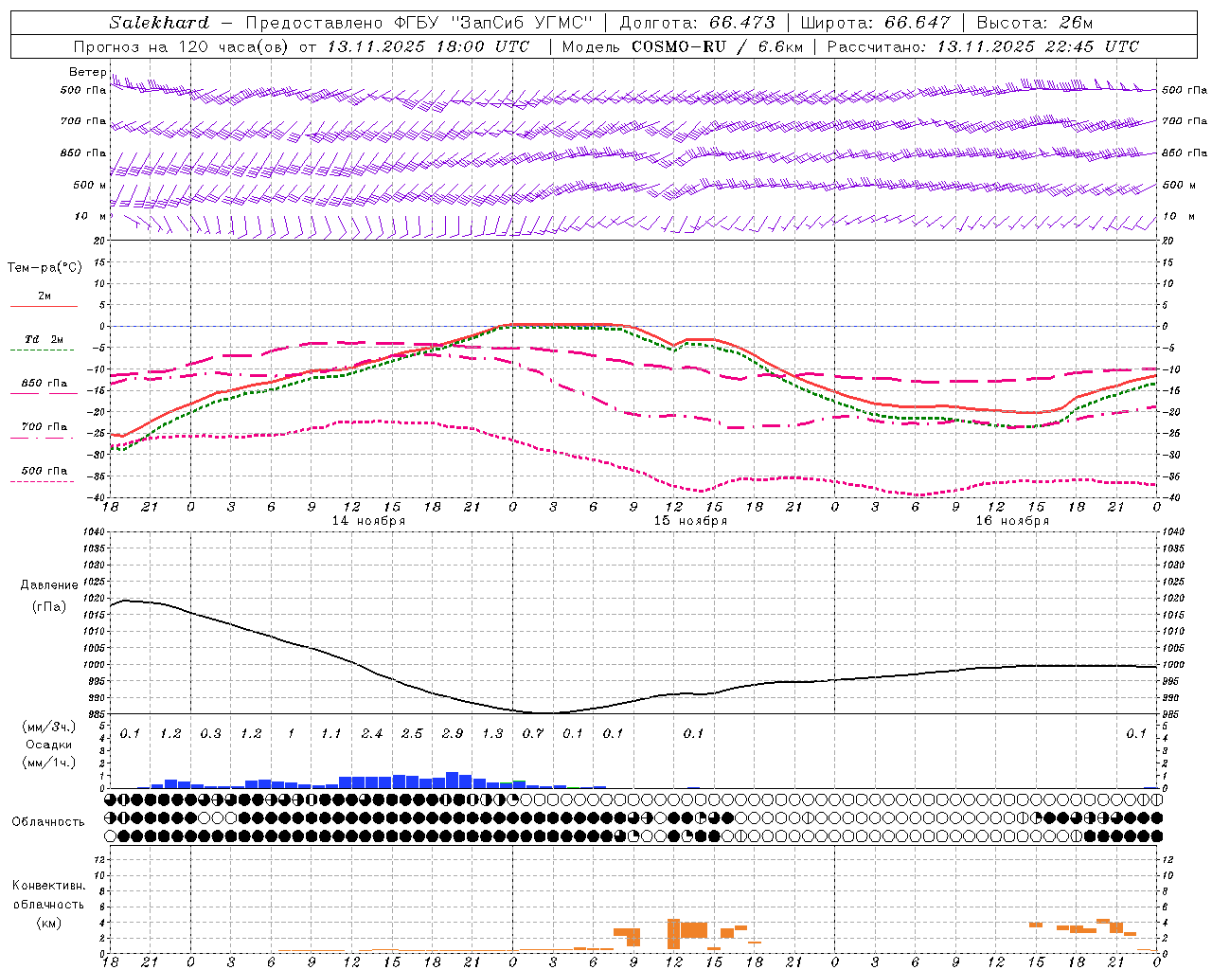Viewport: 1212px width, 970px height.
Task: Click the '2.4' three-hour precipitation value
Action: [x=372, y=734]
